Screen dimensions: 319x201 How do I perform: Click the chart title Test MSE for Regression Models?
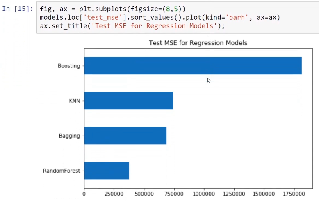(198, 43)
